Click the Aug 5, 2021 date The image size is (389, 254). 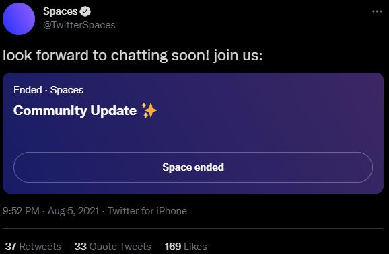(x=73, y=211)
